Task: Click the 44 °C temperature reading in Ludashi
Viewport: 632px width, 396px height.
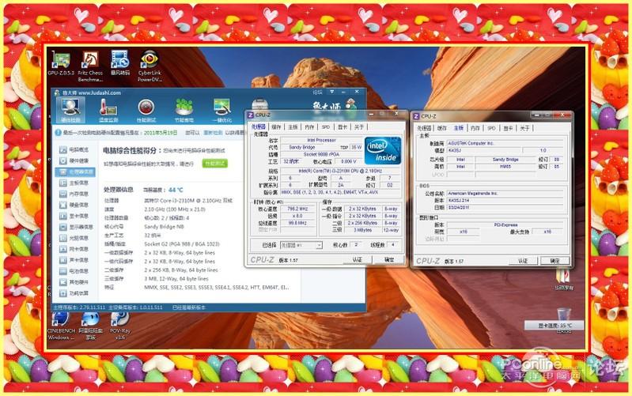Action: point(176,190)
